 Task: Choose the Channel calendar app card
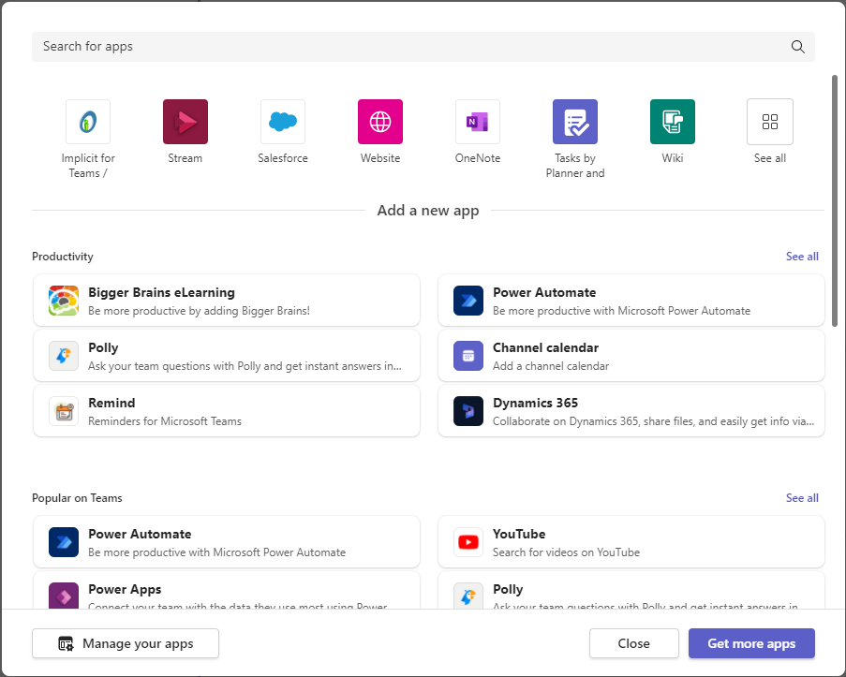(x=631, y=356)
